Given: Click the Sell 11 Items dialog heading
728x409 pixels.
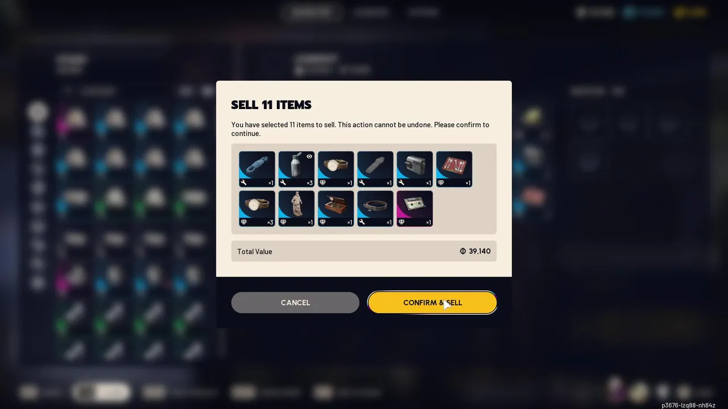Looking at the screenshot, I should click(x=271, y=105).
